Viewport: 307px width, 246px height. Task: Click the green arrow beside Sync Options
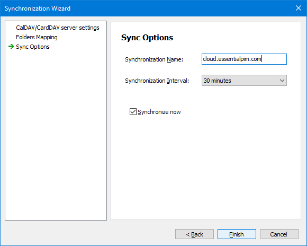tap(11, 47)
